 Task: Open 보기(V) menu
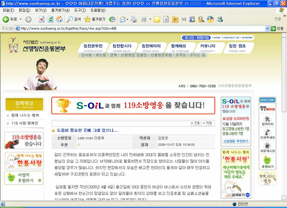41,10
